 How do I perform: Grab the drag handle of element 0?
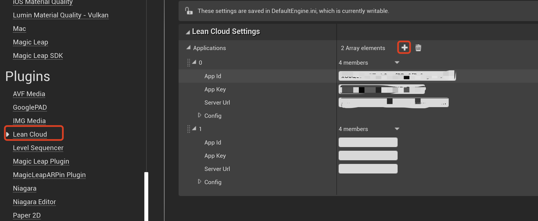tap(189, 63)
